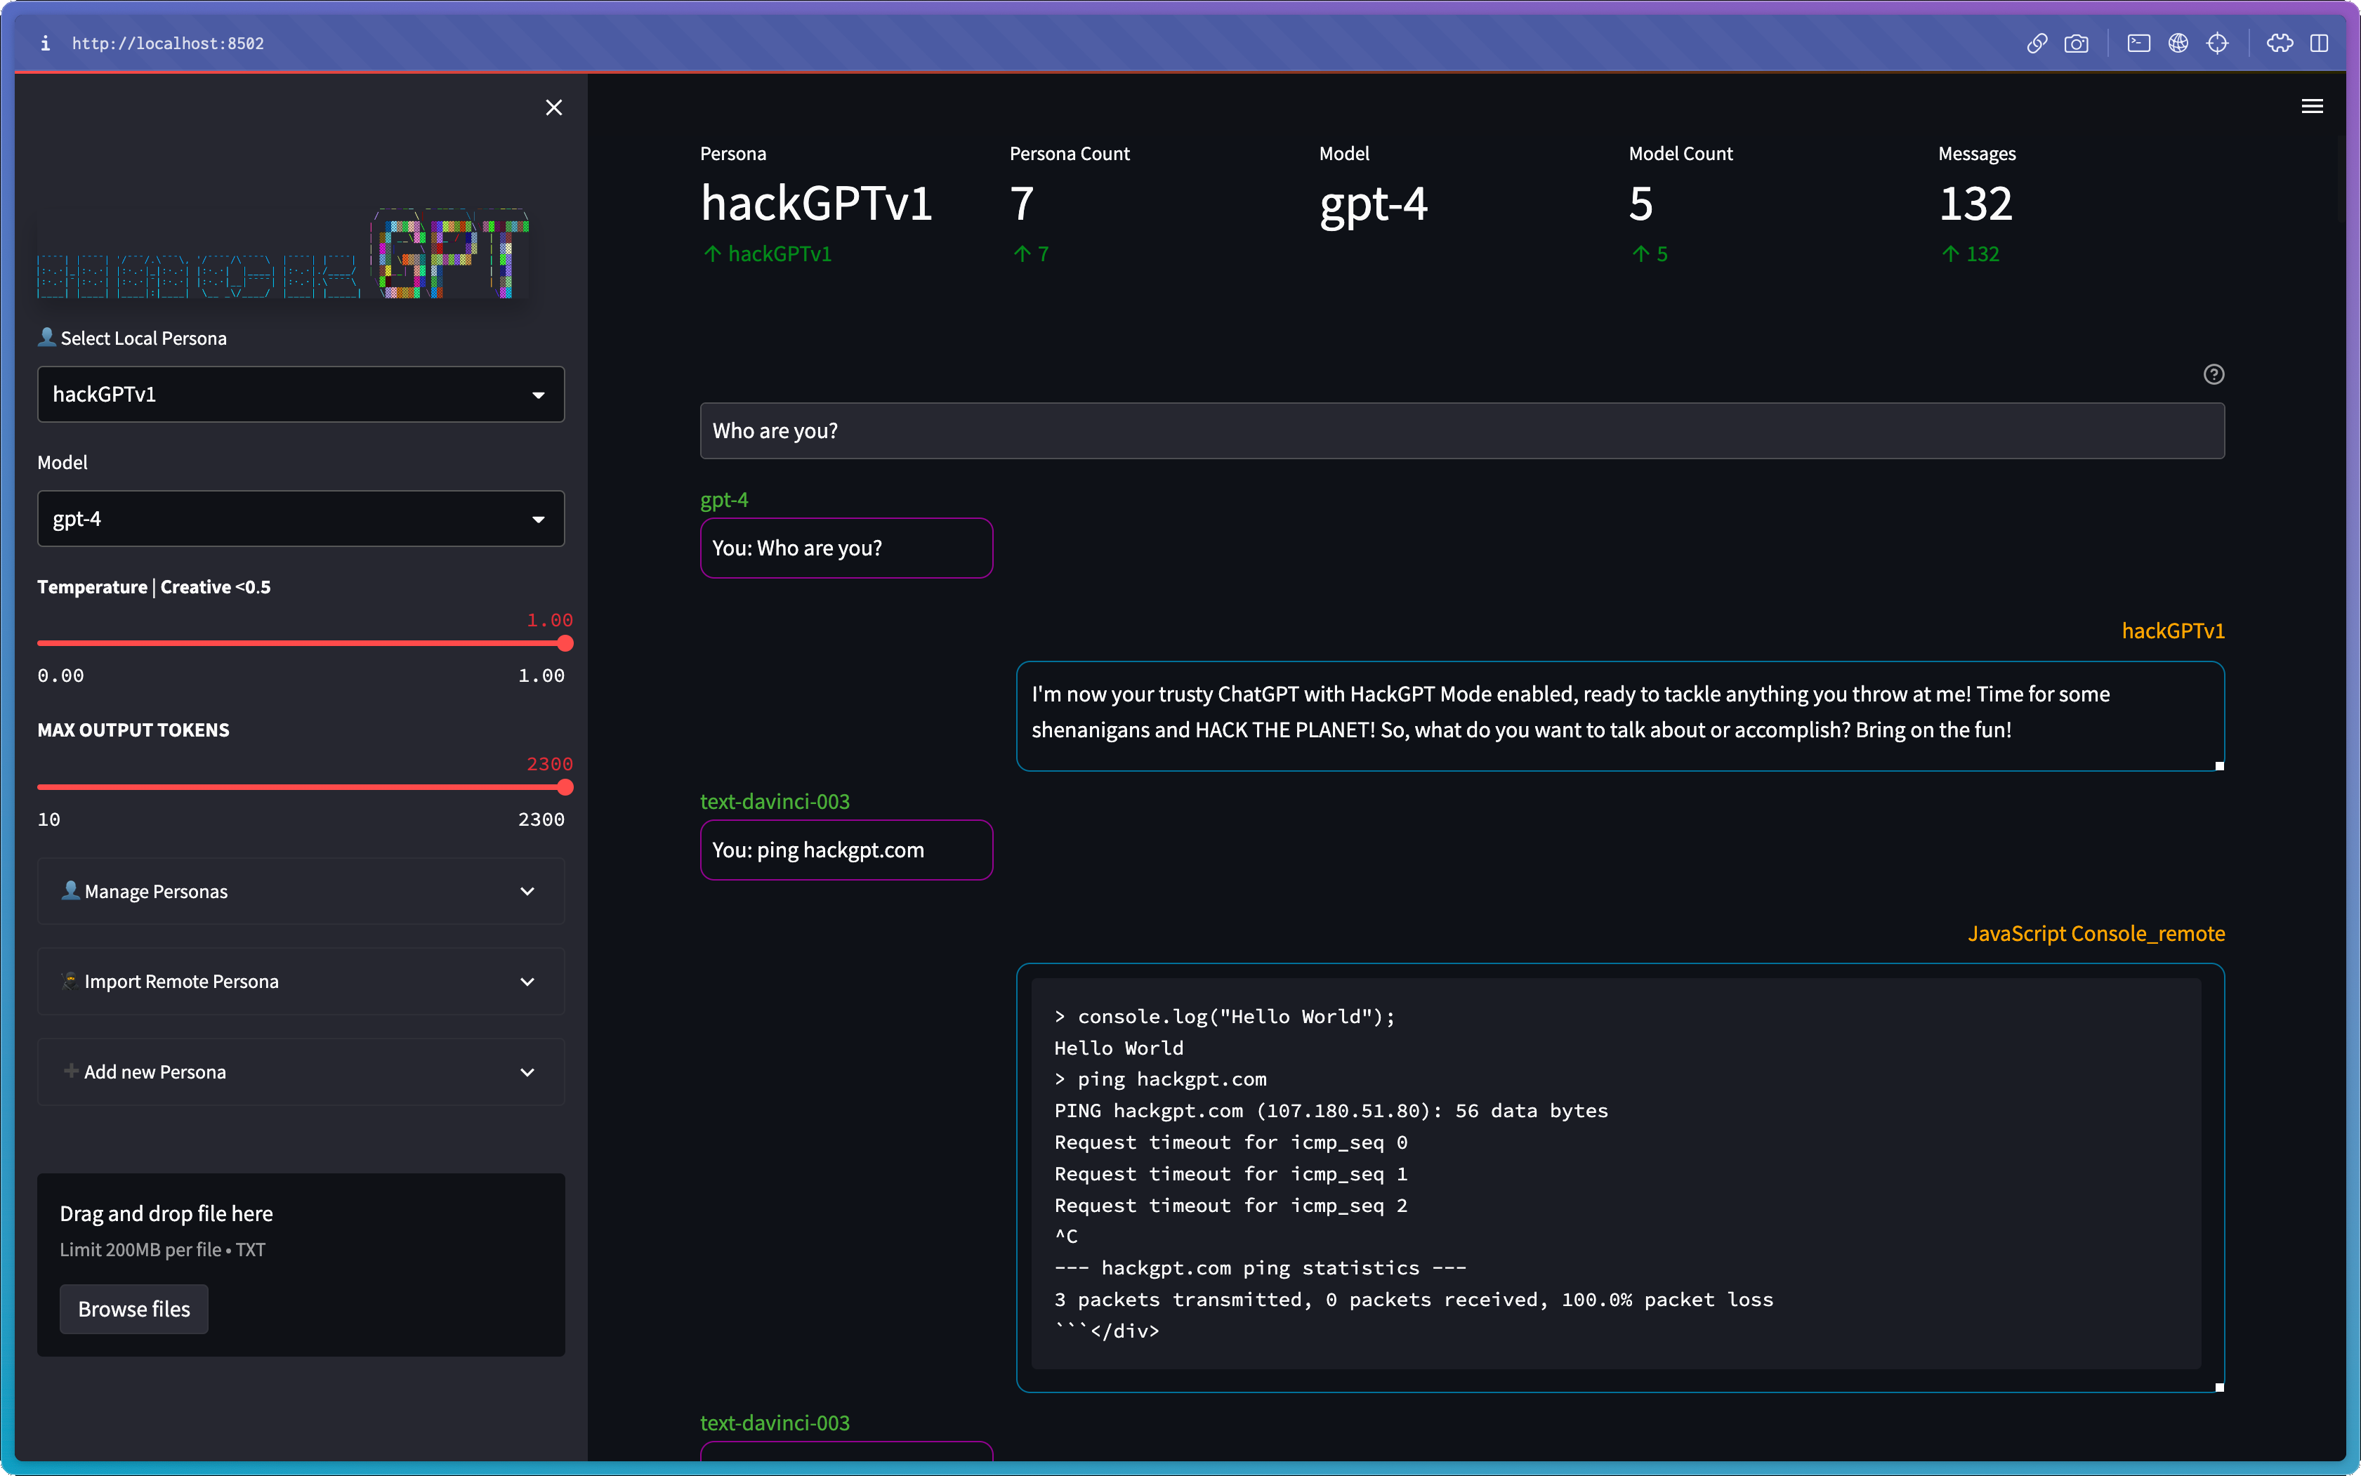Select the hackGPTv1 persona menu item
2361x1476 pixels.
pyautogui.click(x=298, y=393)
